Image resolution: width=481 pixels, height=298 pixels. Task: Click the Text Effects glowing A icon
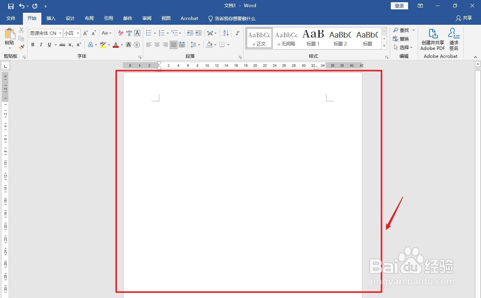tap(91, 45)
